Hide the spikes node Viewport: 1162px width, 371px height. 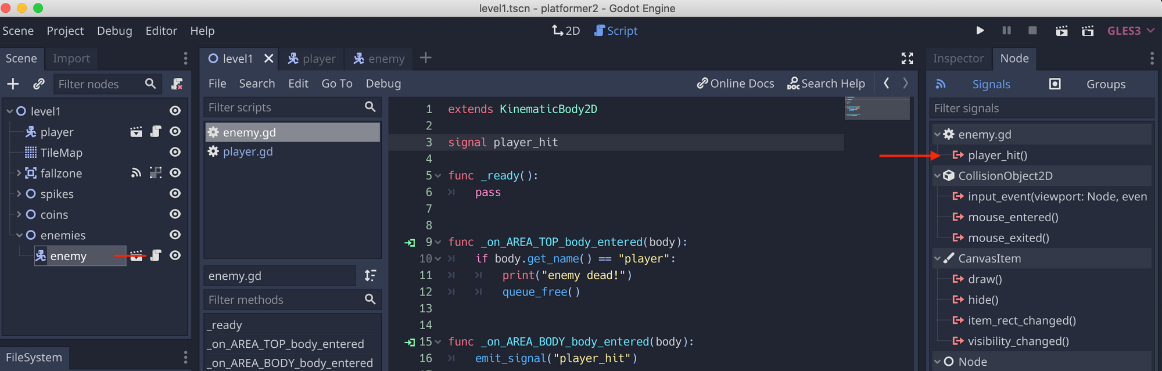pyautogui.click(x=175, y=193)
